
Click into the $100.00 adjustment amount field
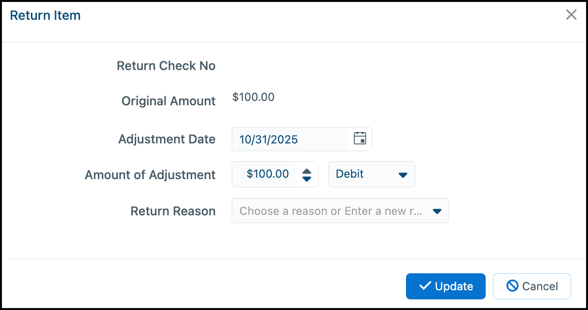267,174
